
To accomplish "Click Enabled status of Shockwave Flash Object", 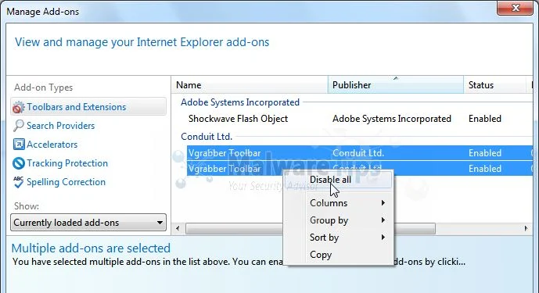I will (x=485, y=119).
